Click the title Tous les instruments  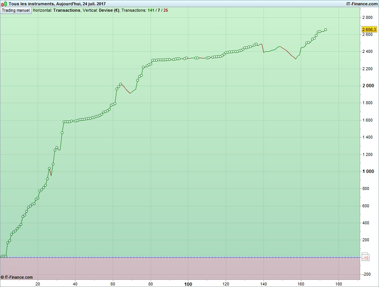31,4
